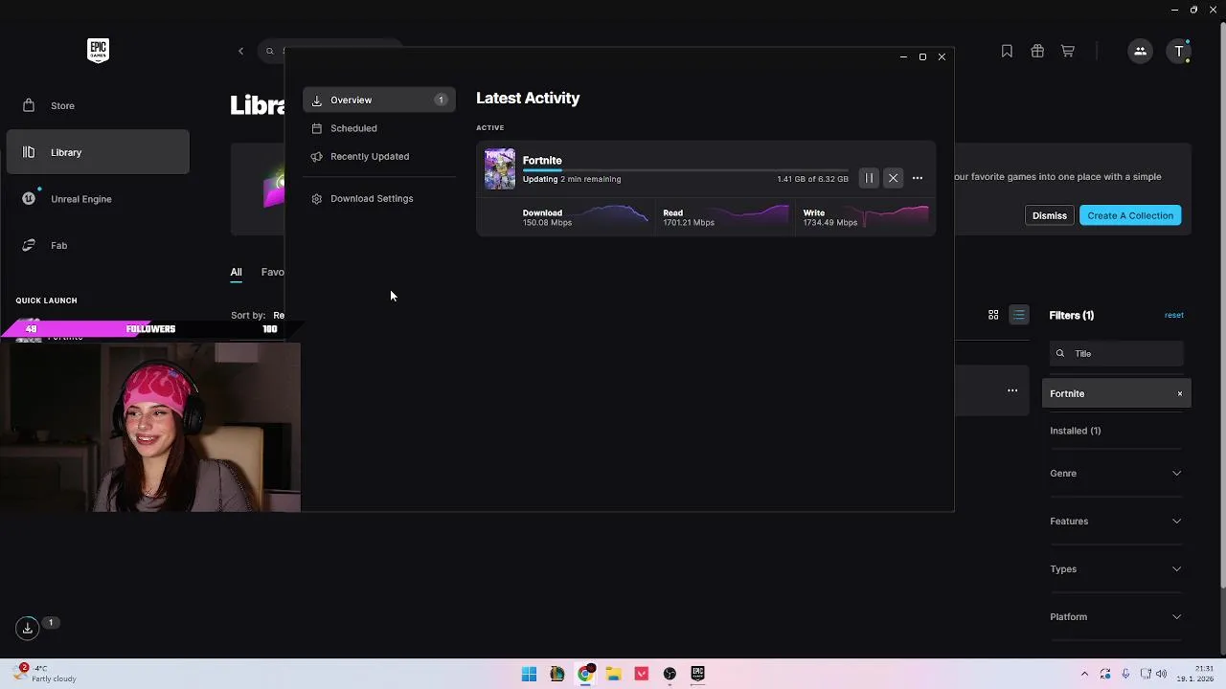Open the gift rewards icon
The height and width of the screenshot is (689, 1226).
coord(1037,51)
